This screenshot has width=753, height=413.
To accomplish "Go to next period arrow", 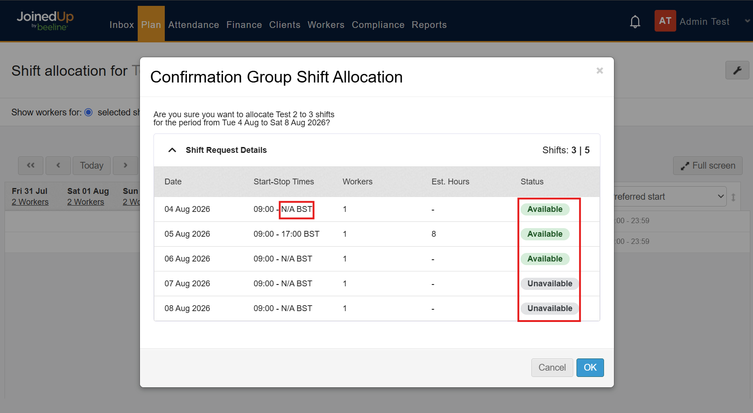I will click(125, 165).
